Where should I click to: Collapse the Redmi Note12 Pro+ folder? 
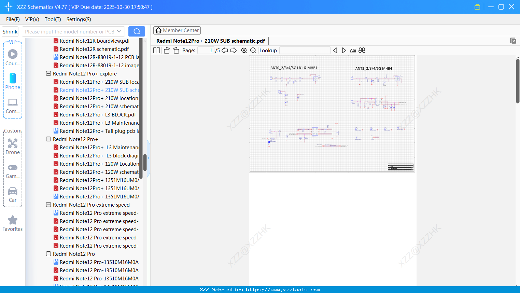pos(48,139)
